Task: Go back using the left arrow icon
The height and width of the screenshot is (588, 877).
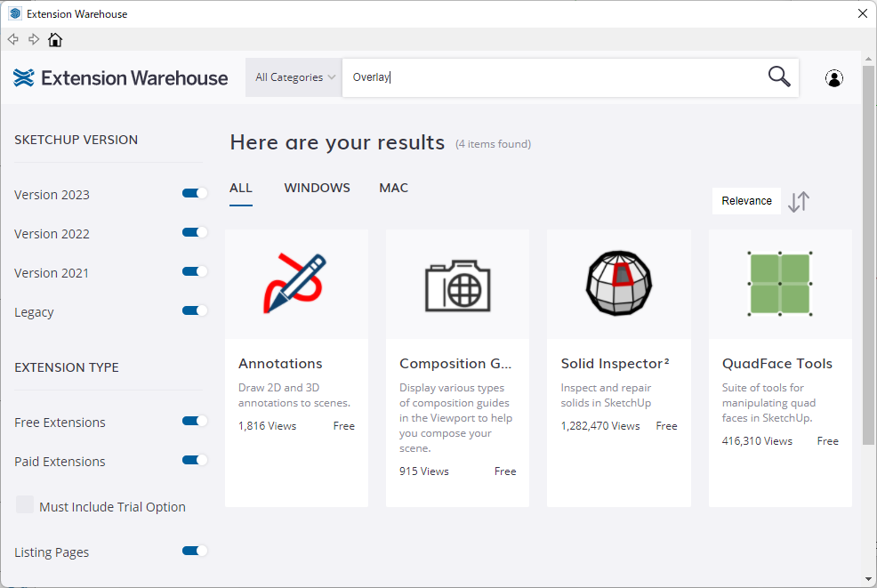Action: [x=13, y=39]
